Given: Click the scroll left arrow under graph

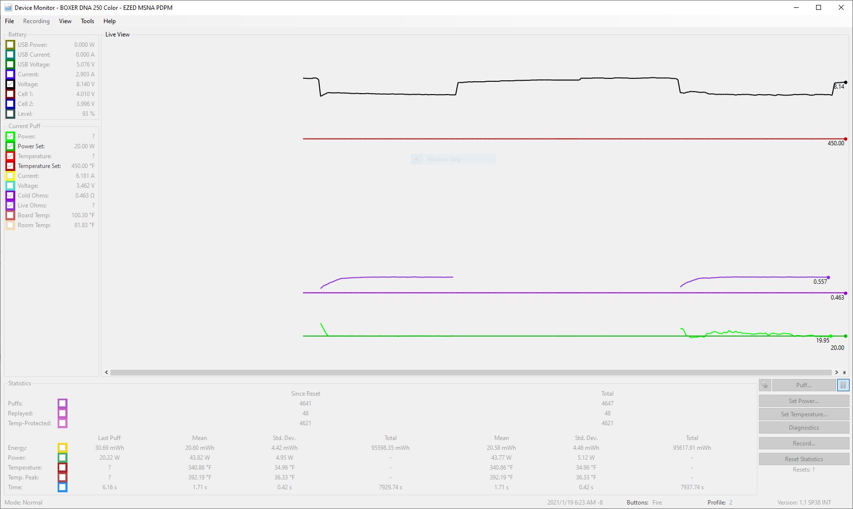Looking at the screenshot, I should (106, 373).
